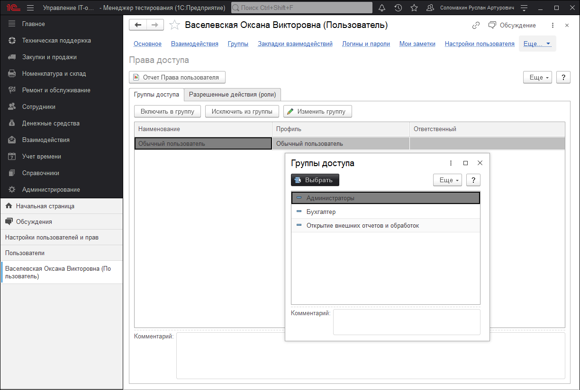Screen dimensions: 580x390
Task: Click the favorites star in title bar
Action: [x=414, y=8]
